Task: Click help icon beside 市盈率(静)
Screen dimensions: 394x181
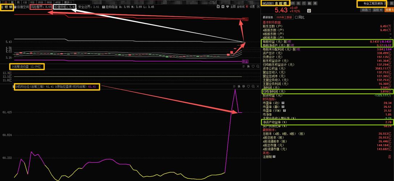Action: (x=283, y=107)
